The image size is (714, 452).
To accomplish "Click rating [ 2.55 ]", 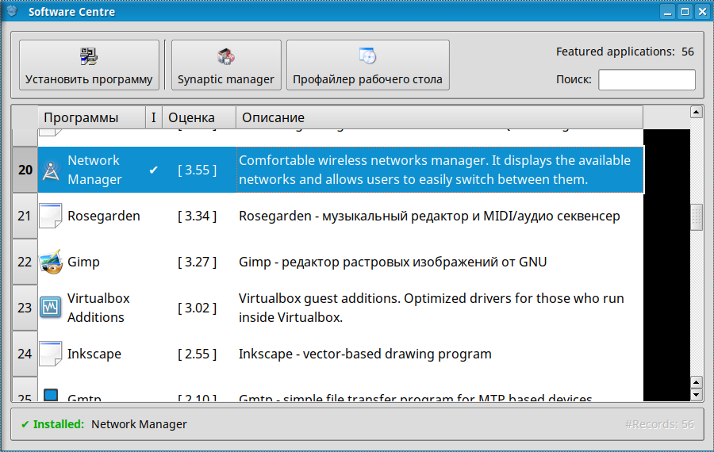I will click(x=198, y=354).
